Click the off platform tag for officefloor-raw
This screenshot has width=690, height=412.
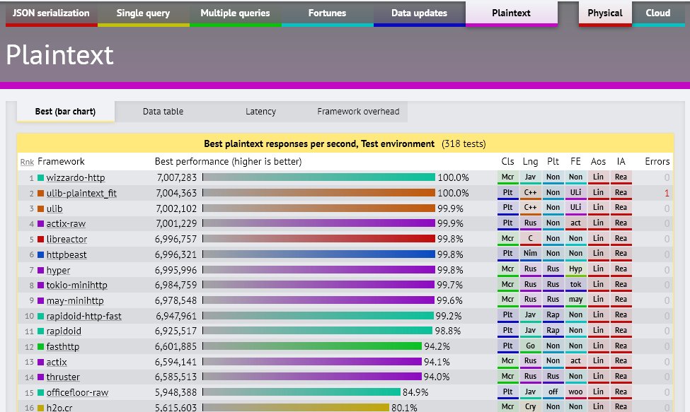tap(553, 392)
